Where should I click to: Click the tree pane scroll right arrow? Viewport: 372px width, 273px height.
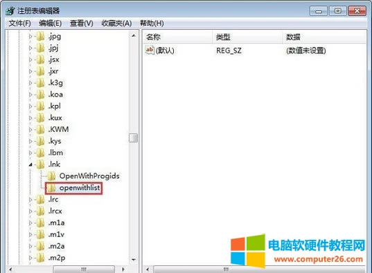[x=123, y=270]
